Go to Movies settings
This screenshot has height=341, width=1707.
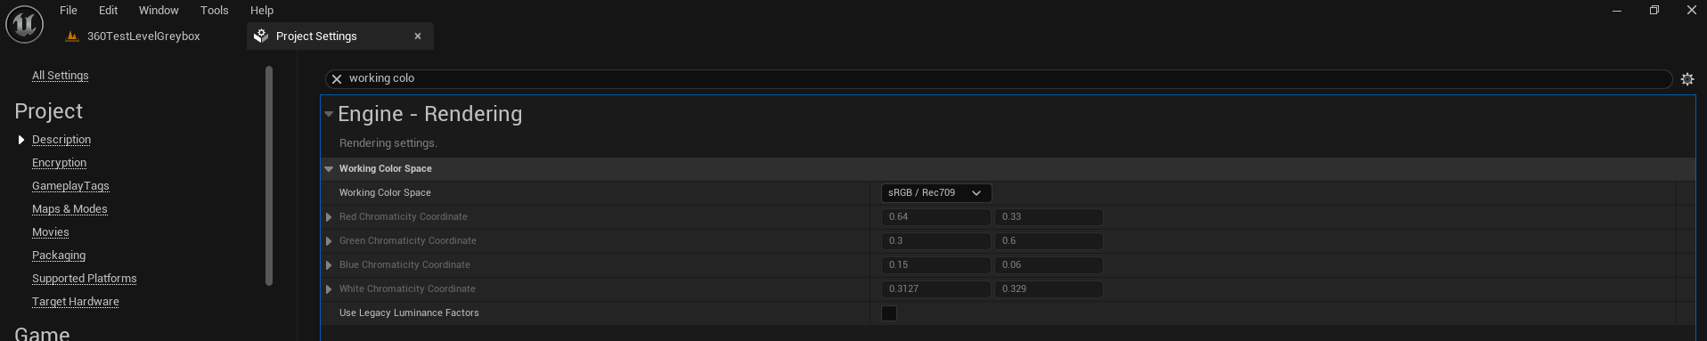point(51,232)
